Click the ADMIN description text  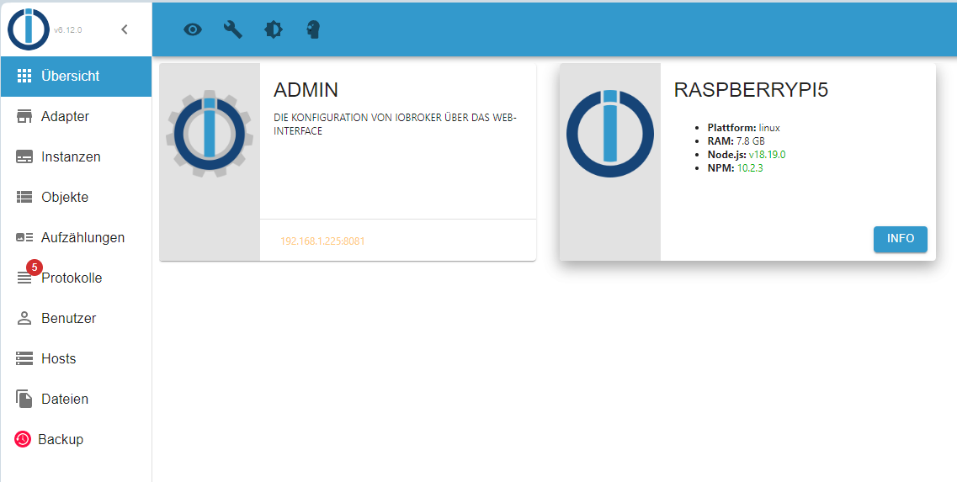point(395,124)
